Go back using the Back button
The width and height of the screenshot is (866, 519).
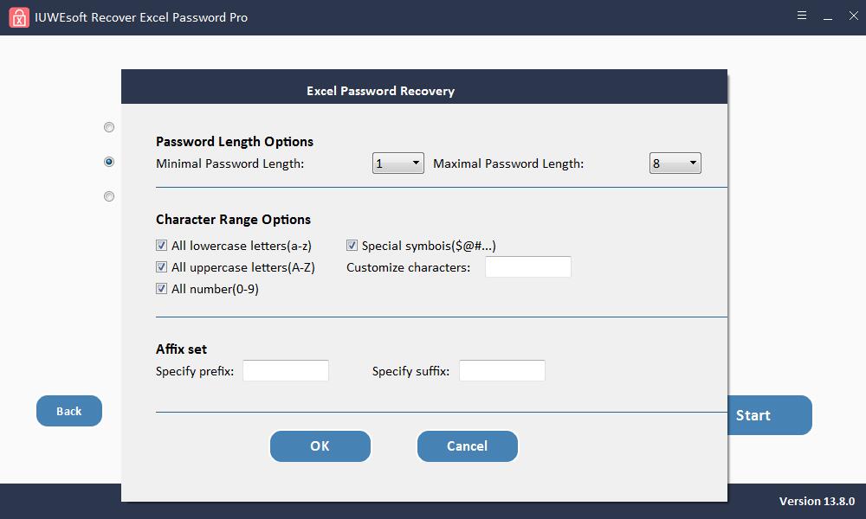pyautogui.click(x=69, y=411)
